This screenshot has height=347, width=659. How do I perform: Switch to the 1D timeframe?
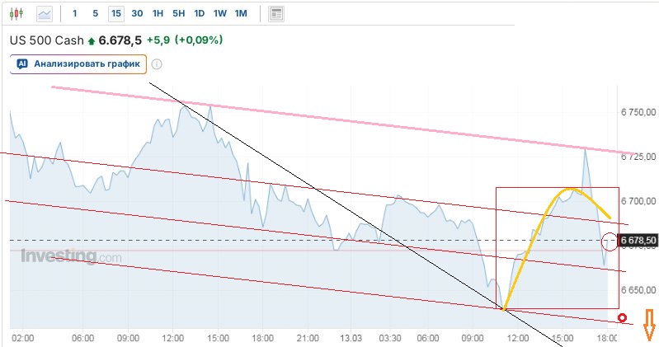point(200,13)
